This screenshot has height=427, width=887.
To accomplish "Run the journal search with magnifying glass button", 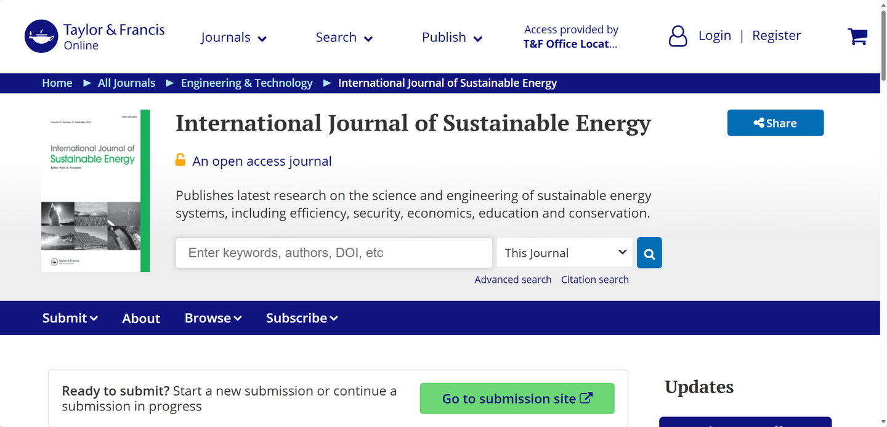I will click(649, 253).
